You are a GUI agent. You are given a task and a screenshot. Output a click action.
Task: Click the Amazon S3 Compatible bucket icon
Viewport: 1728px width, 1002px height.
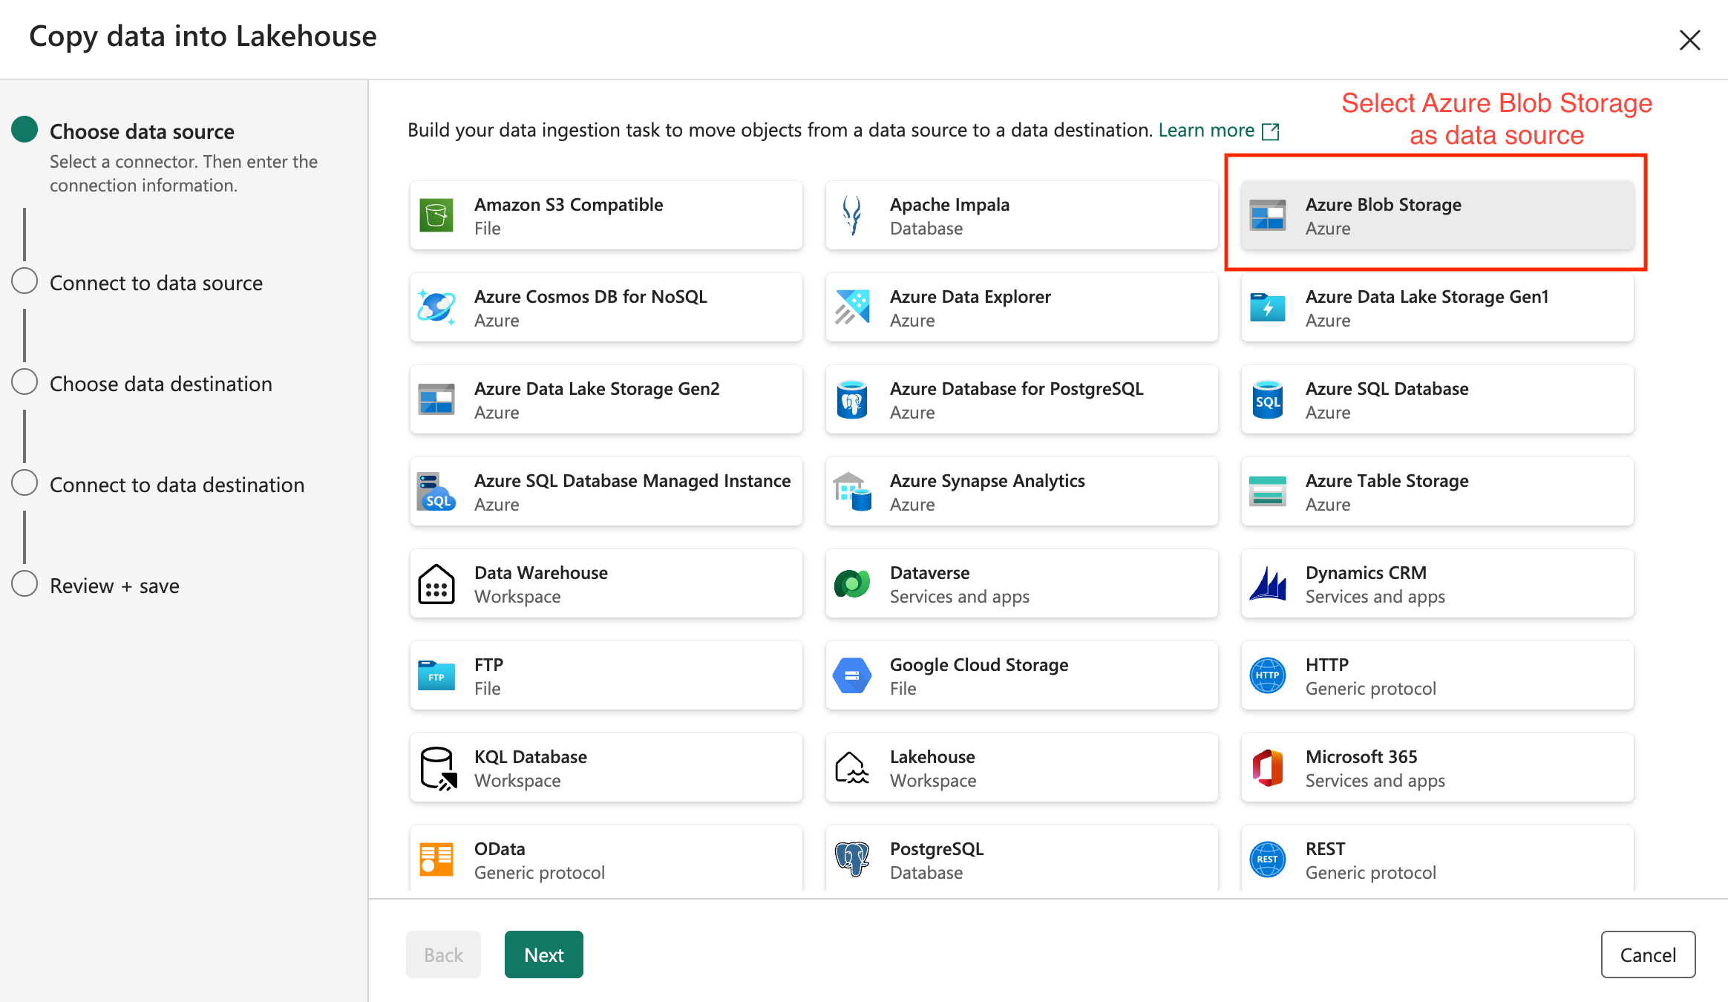click(x=436, y=215)
